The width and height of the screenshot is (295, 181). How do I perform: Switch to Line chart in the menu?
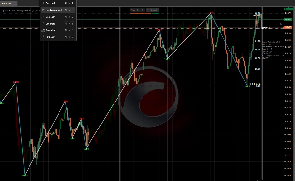click(x=58, y=17)
